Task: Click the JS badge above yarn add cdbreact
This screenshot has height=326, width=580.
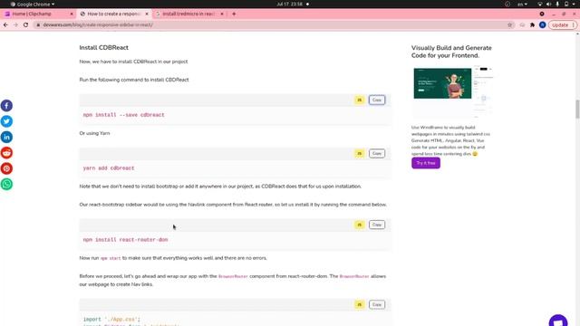Action: [x=359, y=153]
